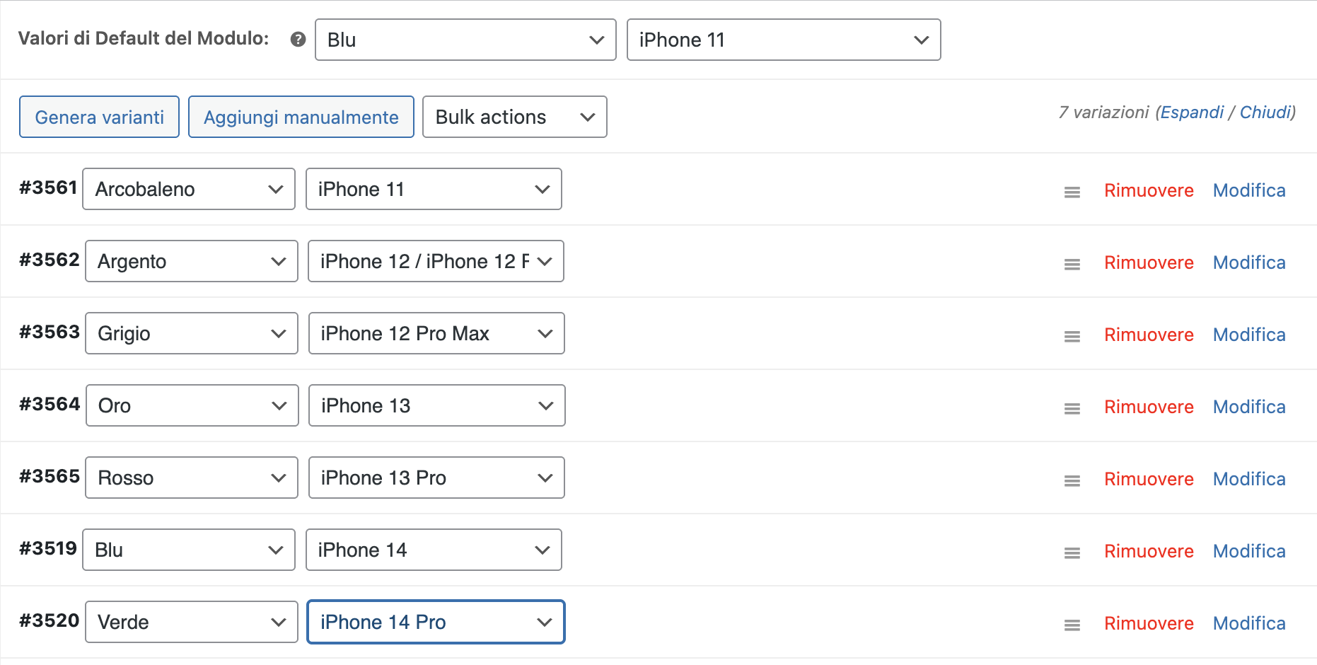Grab the drag handle for variation #3561

pyautogui.click(x=1072, y=192)
